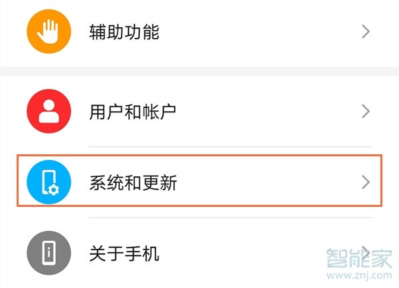This screenshot has width=399, height=288.
Task: Open the 用户和帐户 menu item
Action: click(132, 110)
